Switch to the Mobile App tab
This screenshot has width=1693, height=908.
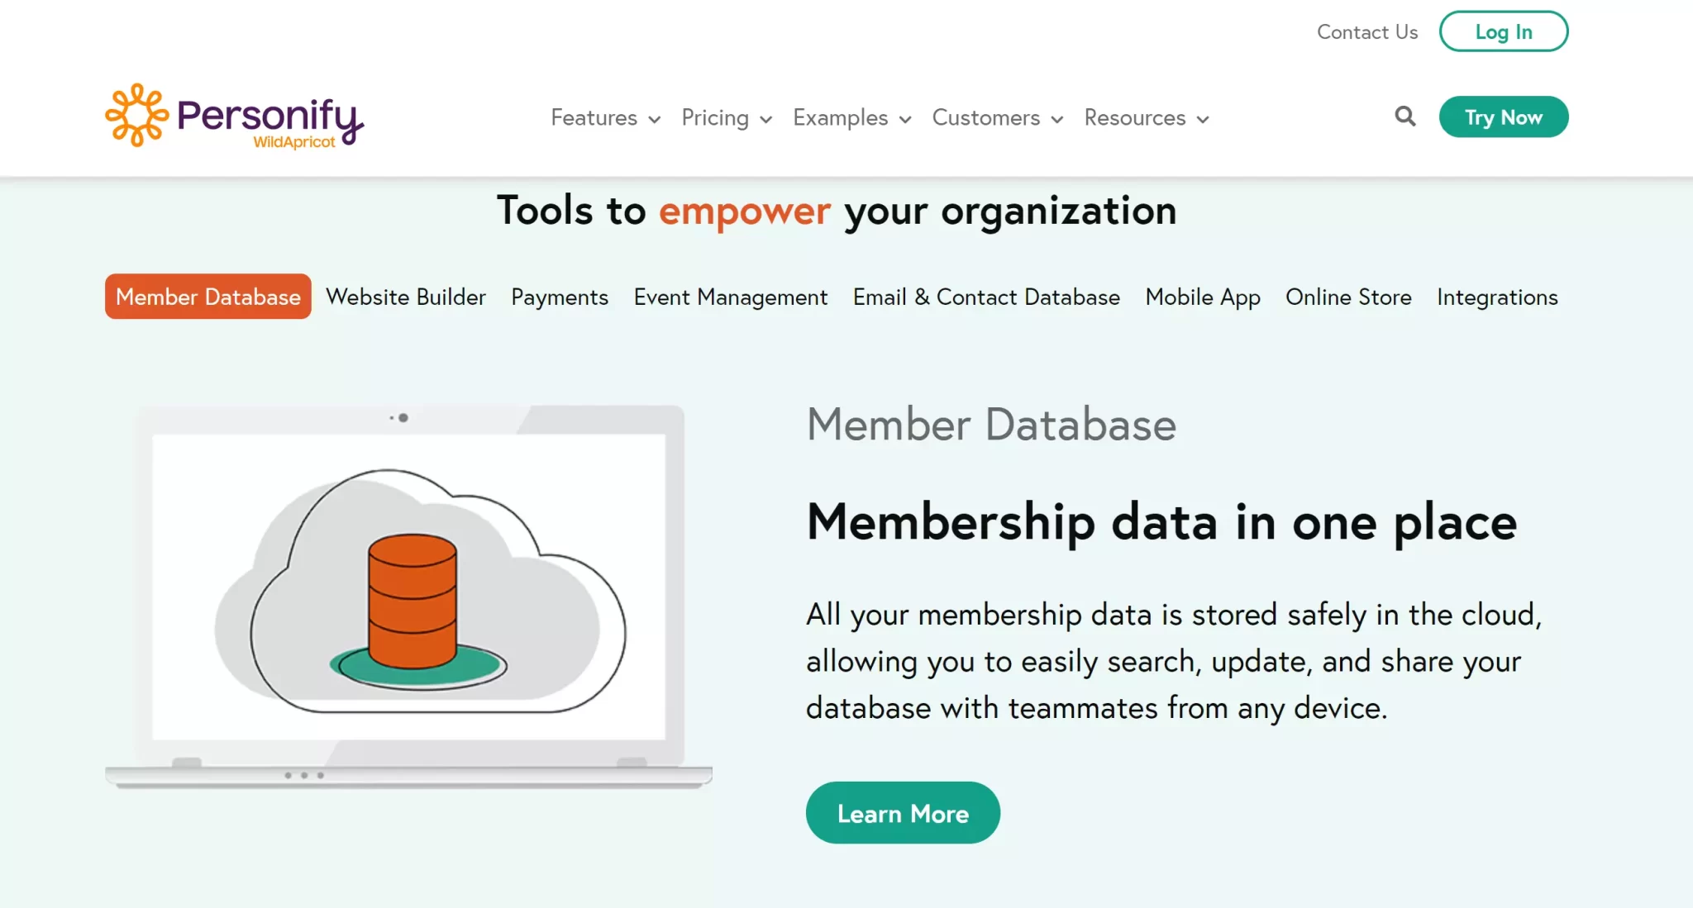pos(1203,297)
